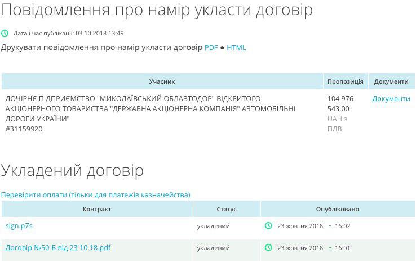The height and width of the screenshot is (263, 416).
Task: Click the participant code #31159920
Action: pyautogui.click(x=24, y=129)
